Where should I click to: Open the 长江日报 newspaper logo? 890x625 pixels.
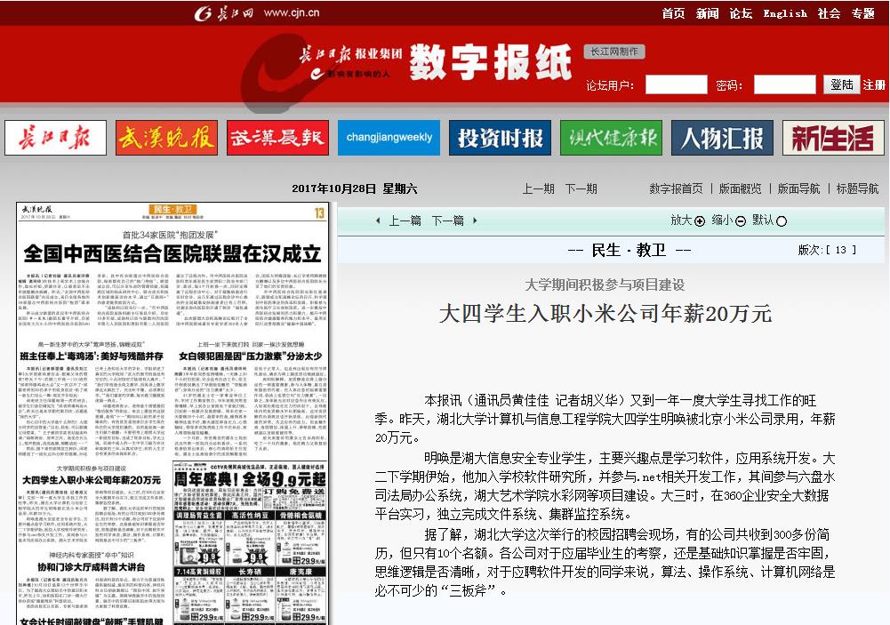click(x=55, y=138)
